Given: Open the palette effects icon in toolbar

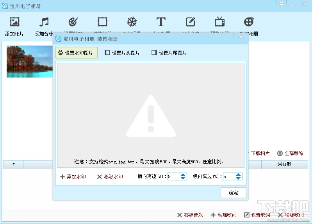Looking at the screenshot, I should (x=73, y=22).
